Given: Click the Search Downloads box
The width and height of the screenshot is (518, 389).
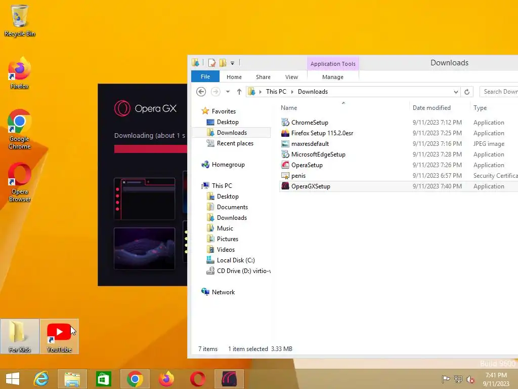Looking at the screenshot, I should 499,92.
